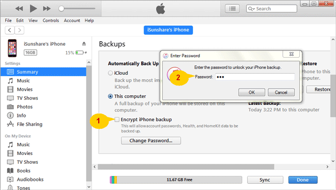
Task: Click the Backups heading
Action: coord(112,44)
